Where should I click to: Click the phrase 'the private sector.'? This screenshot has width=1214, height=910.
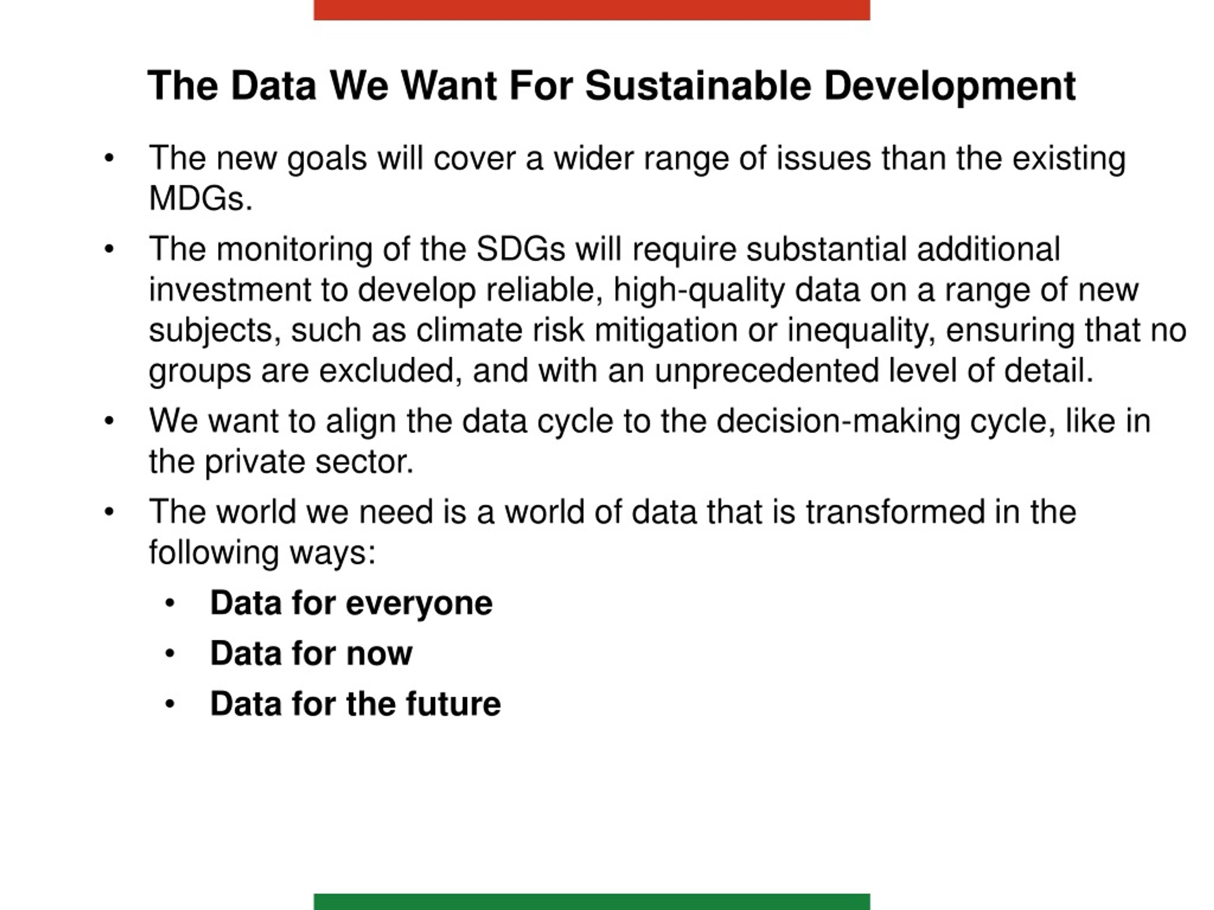tap(281, 463)
